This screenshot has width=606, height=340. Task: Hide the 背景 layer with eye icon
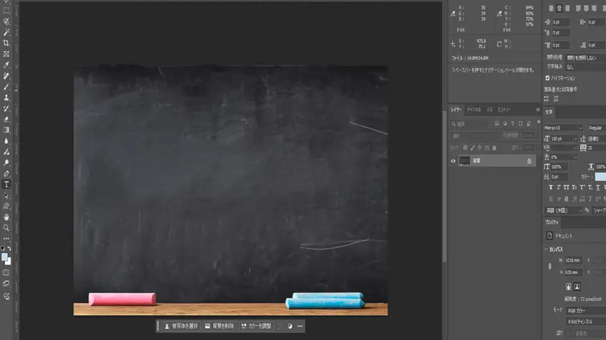point(453,161)
